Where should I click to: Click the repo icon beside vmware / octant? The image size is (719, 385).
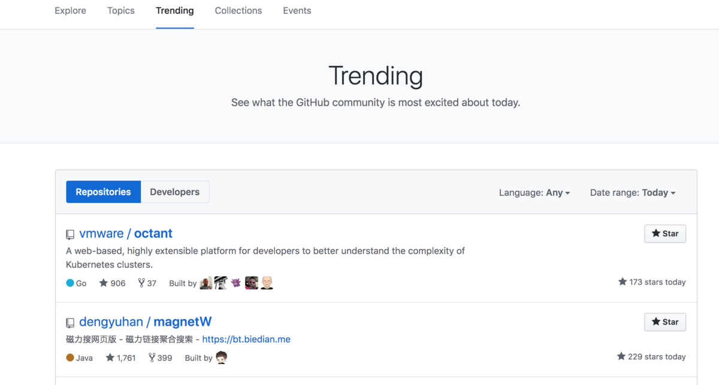(x=70, y=234)
